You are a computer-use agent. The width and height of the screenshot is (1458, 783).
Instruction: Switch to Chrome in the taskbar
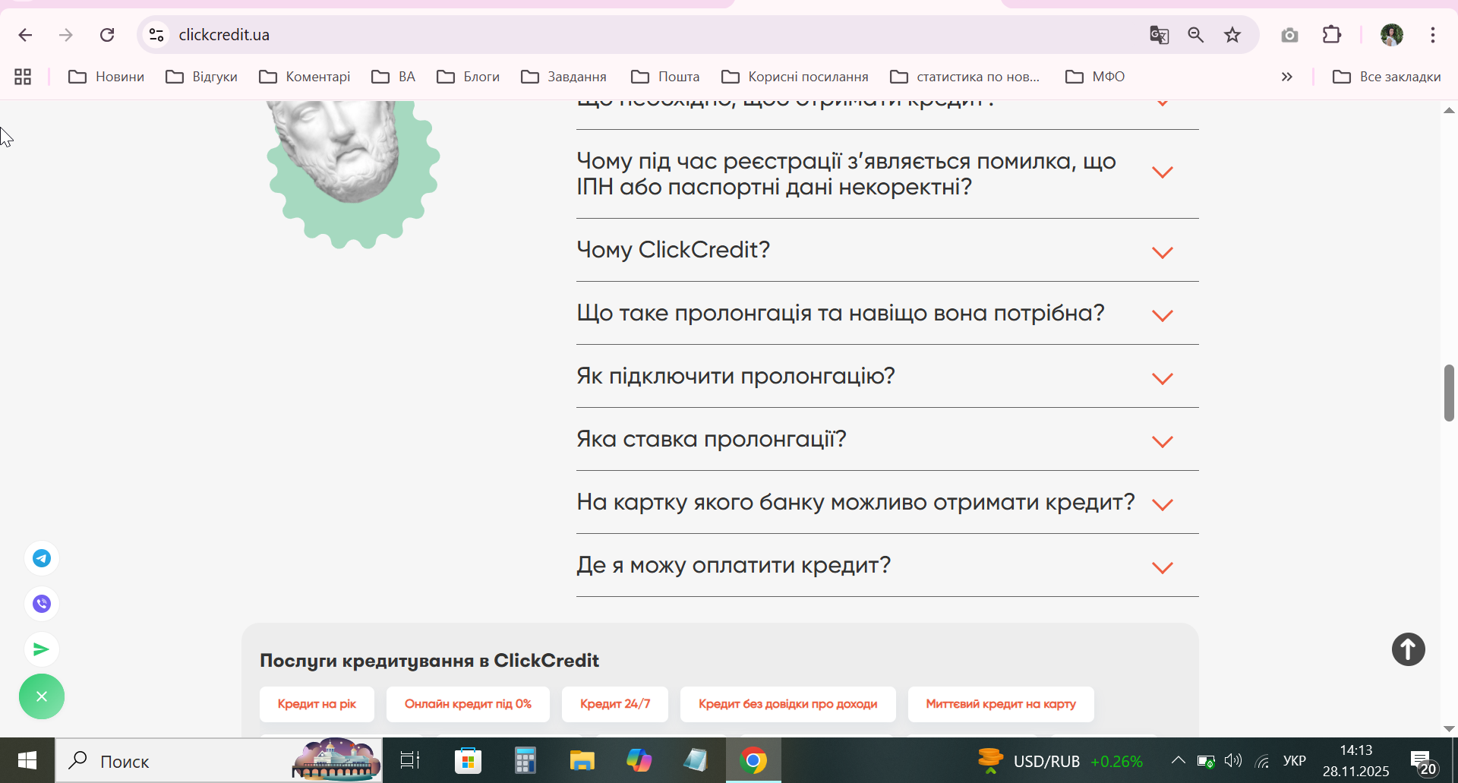click(753, 760)
